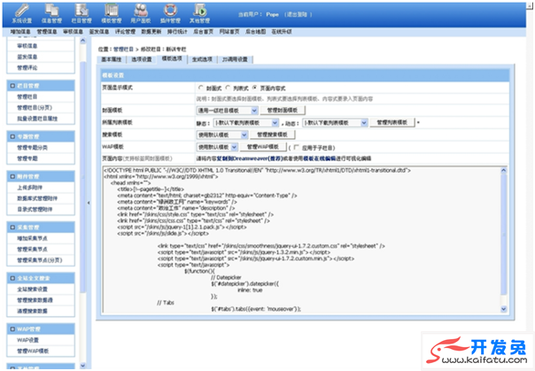Click 签发信息 in the submenu bar

click(x=99, y=32)
